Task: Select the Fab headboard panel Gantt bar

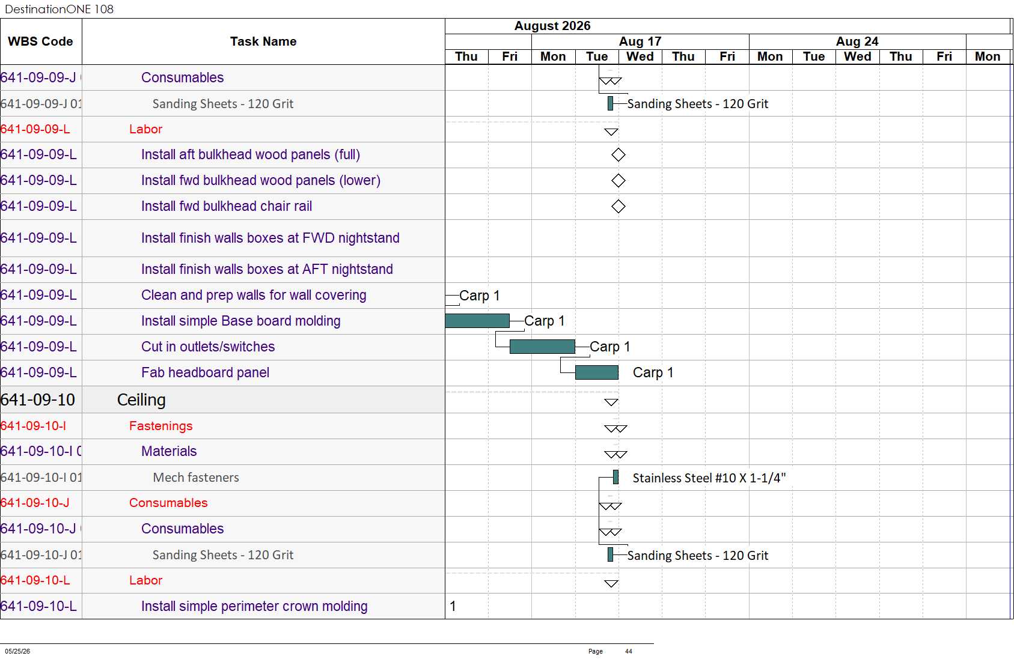Action: (597, 372)
